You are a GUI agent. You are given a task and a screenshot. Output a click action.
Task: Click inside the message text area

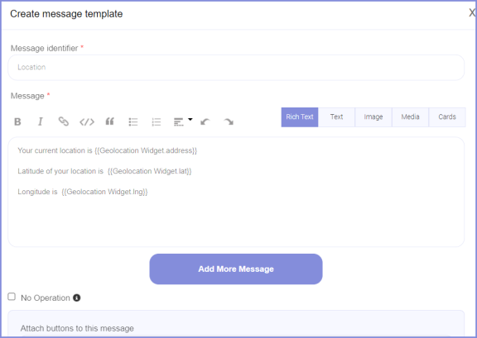[236, 192]
